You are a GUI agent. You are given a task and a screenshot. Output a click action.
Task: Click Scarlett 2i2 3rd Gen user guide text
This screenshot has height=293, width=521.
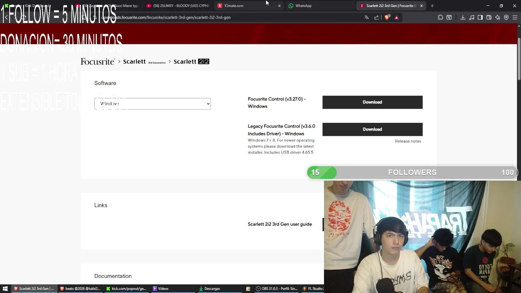coord(280,224)
